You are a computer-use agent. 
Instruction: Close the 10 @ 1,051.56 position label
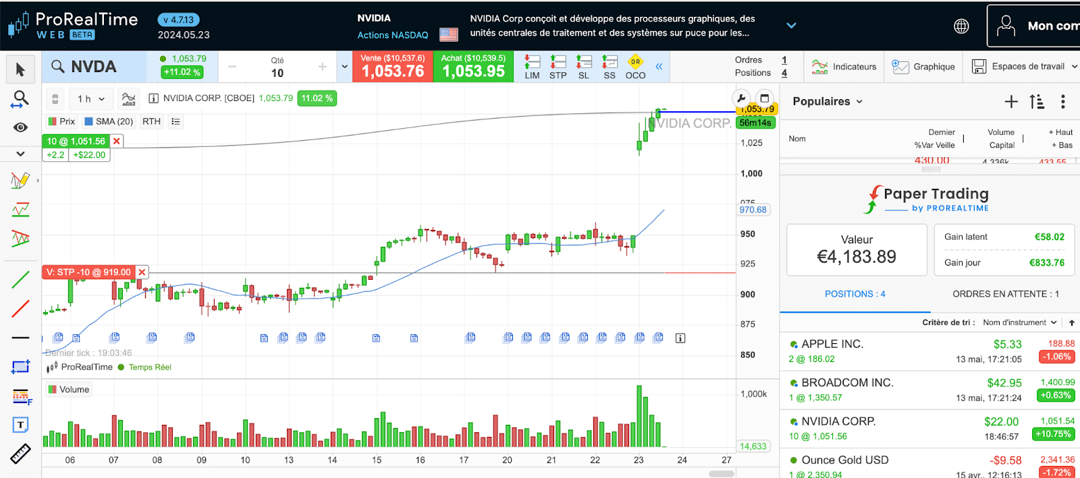tap(117, 141)
